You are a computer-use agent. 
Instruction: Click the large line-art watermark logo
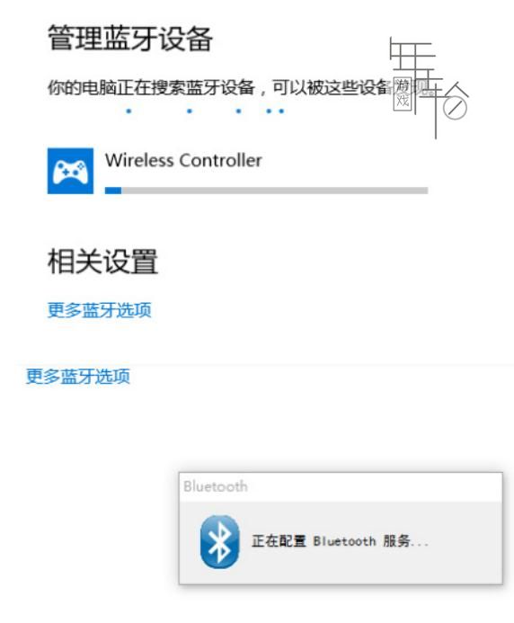tap(429, 87)
